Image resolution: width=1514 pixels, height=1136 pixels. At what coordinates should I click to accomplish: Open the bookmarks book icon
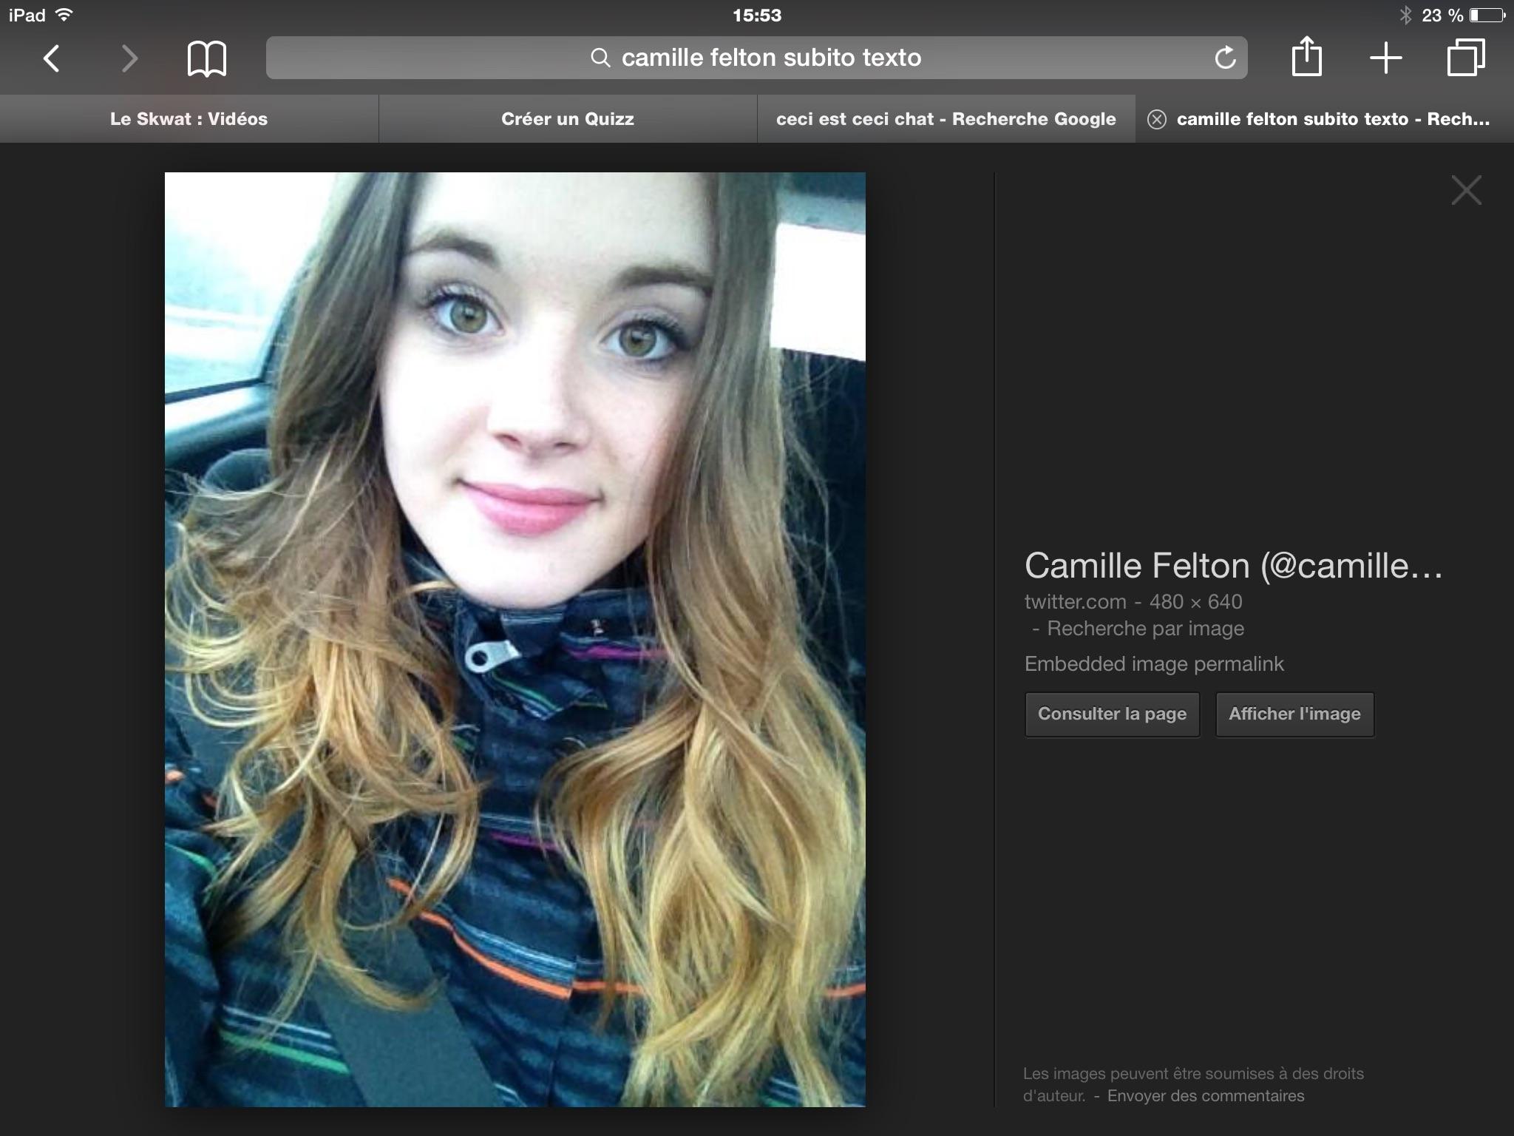tap(207, 58)
